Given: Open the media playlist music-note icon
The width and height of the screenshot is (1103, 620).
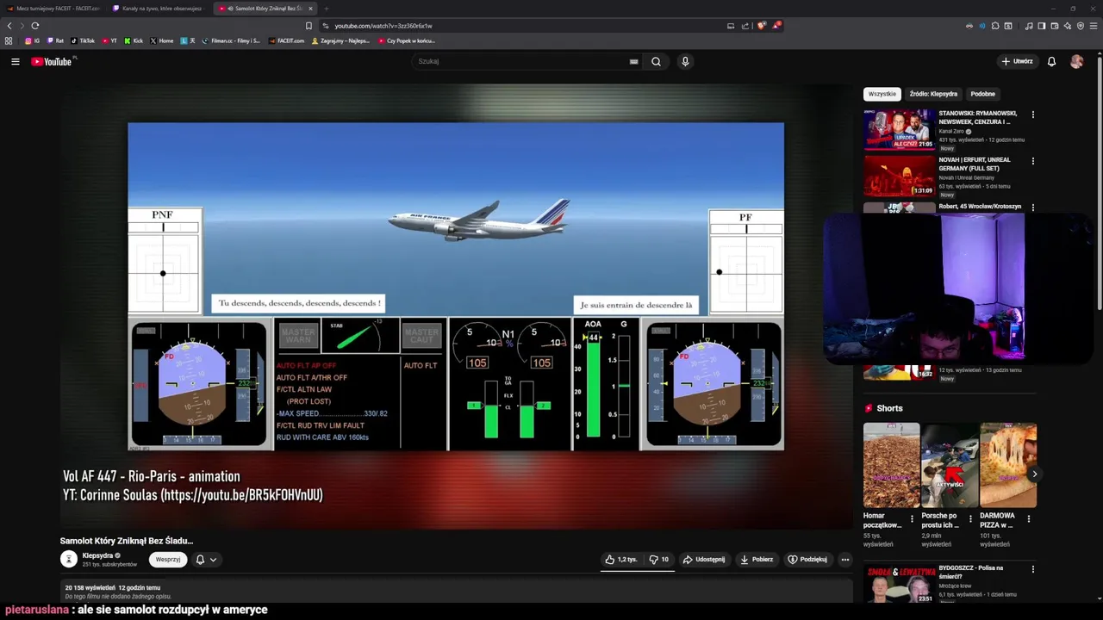Looking at the screenshot, I should tap(1029, 26).
